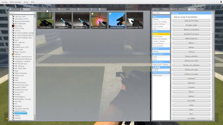Switch to the Entities tab

click(x=35, y=9)
